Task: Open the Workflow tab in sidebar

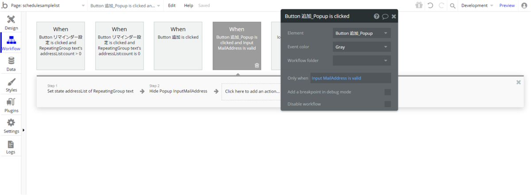Action: [11, 44]
